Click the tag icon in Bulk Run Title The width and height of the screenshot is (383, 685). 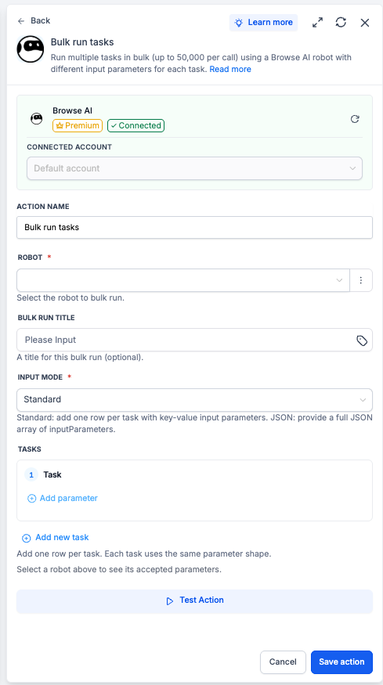tap(362, 341)
